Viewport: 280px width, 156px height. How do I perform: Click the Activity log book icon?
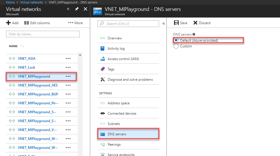click(102, 49)
